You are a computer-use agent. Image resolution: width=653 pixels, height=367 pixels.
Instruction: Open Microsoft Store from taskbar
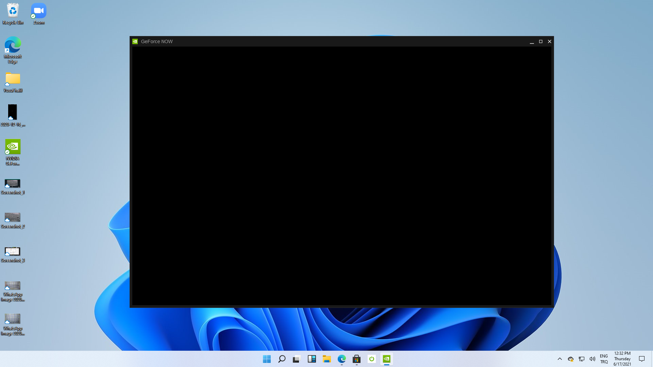click(x=356, y=359)
